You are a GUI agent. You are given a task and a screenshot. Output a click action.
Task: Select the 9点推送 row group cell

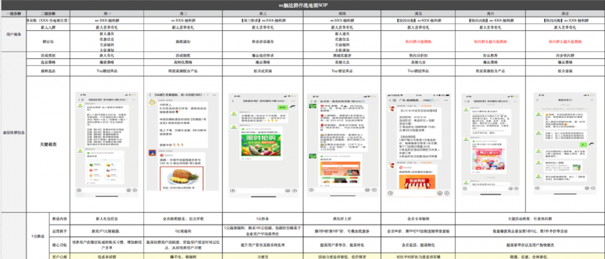(38, 235)
